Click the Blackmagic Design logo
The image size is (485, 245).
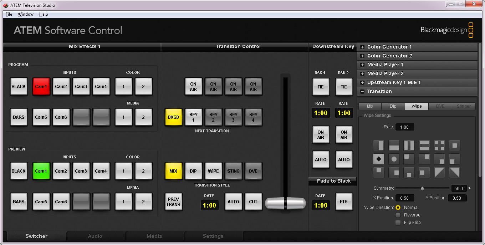coord(447,30)
